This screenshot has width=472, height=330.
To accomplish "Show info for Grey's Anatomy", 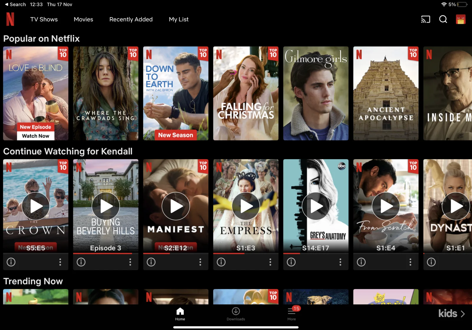I will coord(291,262).
